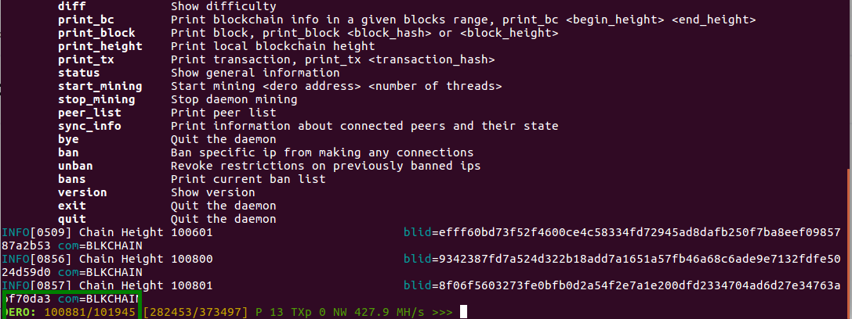Click the 'unban' command name
The height and width of the screenshot is (319, 852).
75,166
